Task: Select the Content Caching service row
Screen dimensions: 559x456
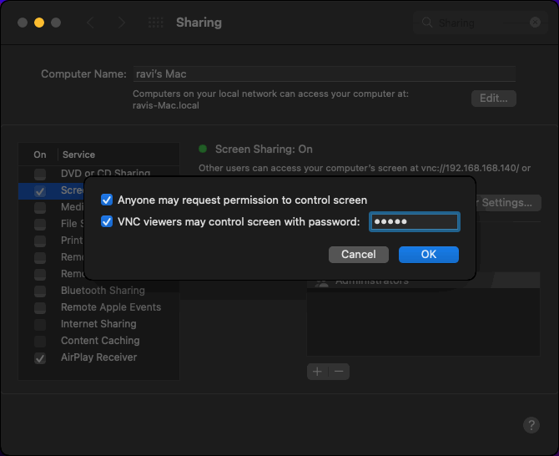Action: [98, 341]
